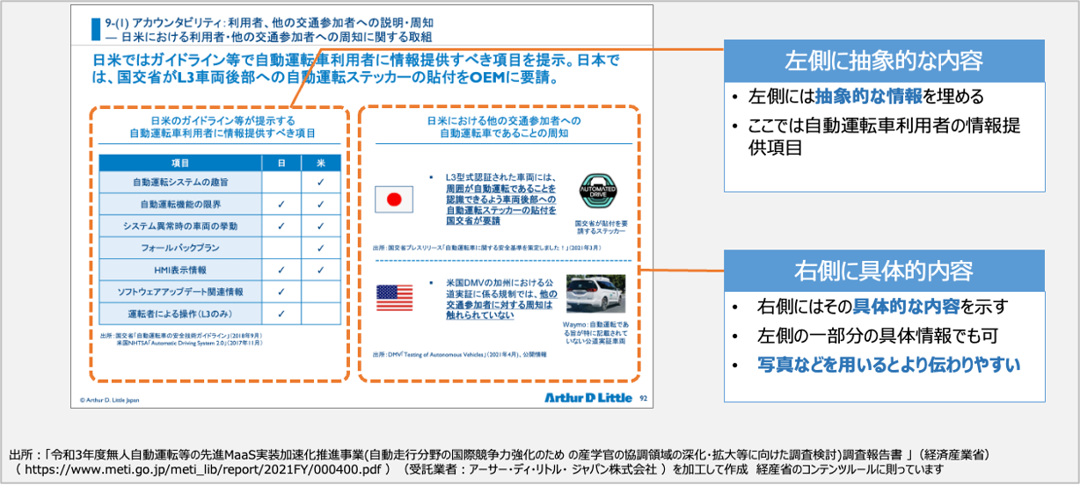
Task: Click the 米 checkmark for システム異常時の車両の挙動
Action: coord(321,226)
